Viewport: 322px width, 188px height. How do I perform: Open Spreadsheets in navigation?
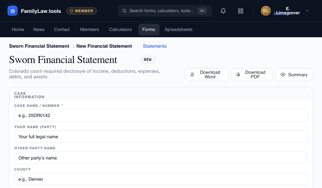pos(178,30)
